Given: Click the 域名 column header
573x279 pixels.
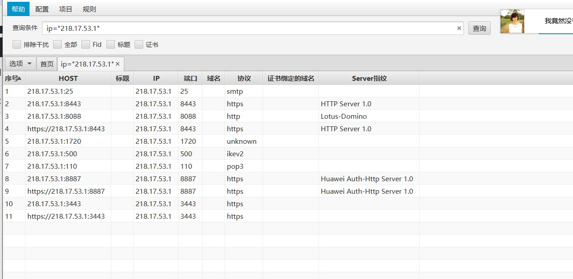Looking at the screenshot, I should 214,79.
